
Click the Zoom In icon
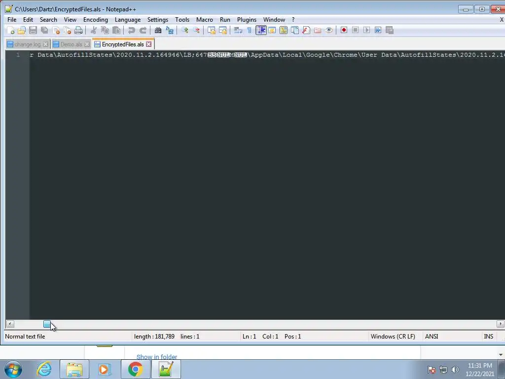coord(184,30)
